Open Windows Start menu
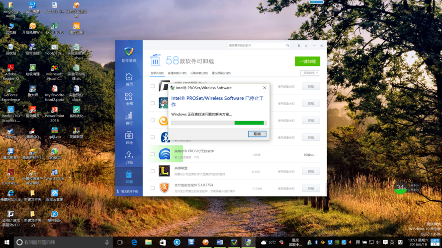Screen dimensions: 442x248 tap(7, 242)
